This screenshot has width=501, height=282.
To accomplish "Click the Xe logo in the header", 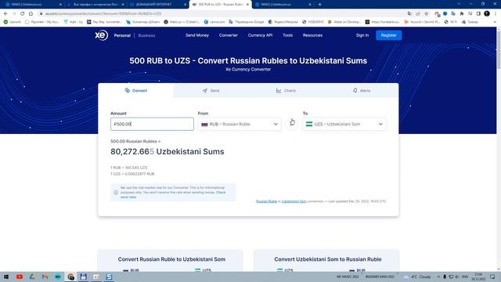I will tap(101, 35).
